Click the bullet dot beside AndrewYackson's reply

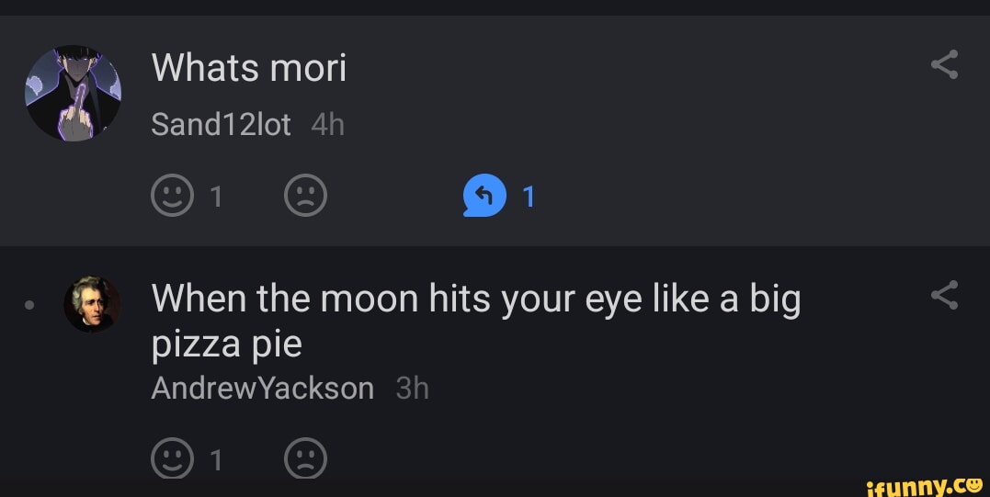click(x=30, y=306)
